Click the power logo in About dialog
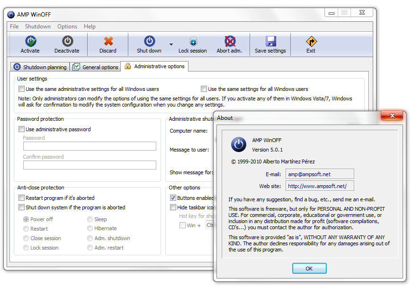The image size is (413, 287). click(239, 144)
